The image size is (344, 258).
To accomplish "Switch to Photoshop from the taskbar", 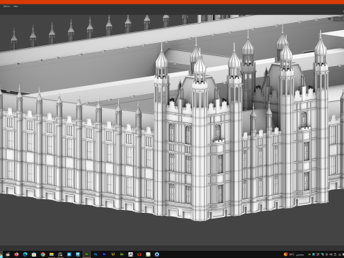I will point(95,254).
